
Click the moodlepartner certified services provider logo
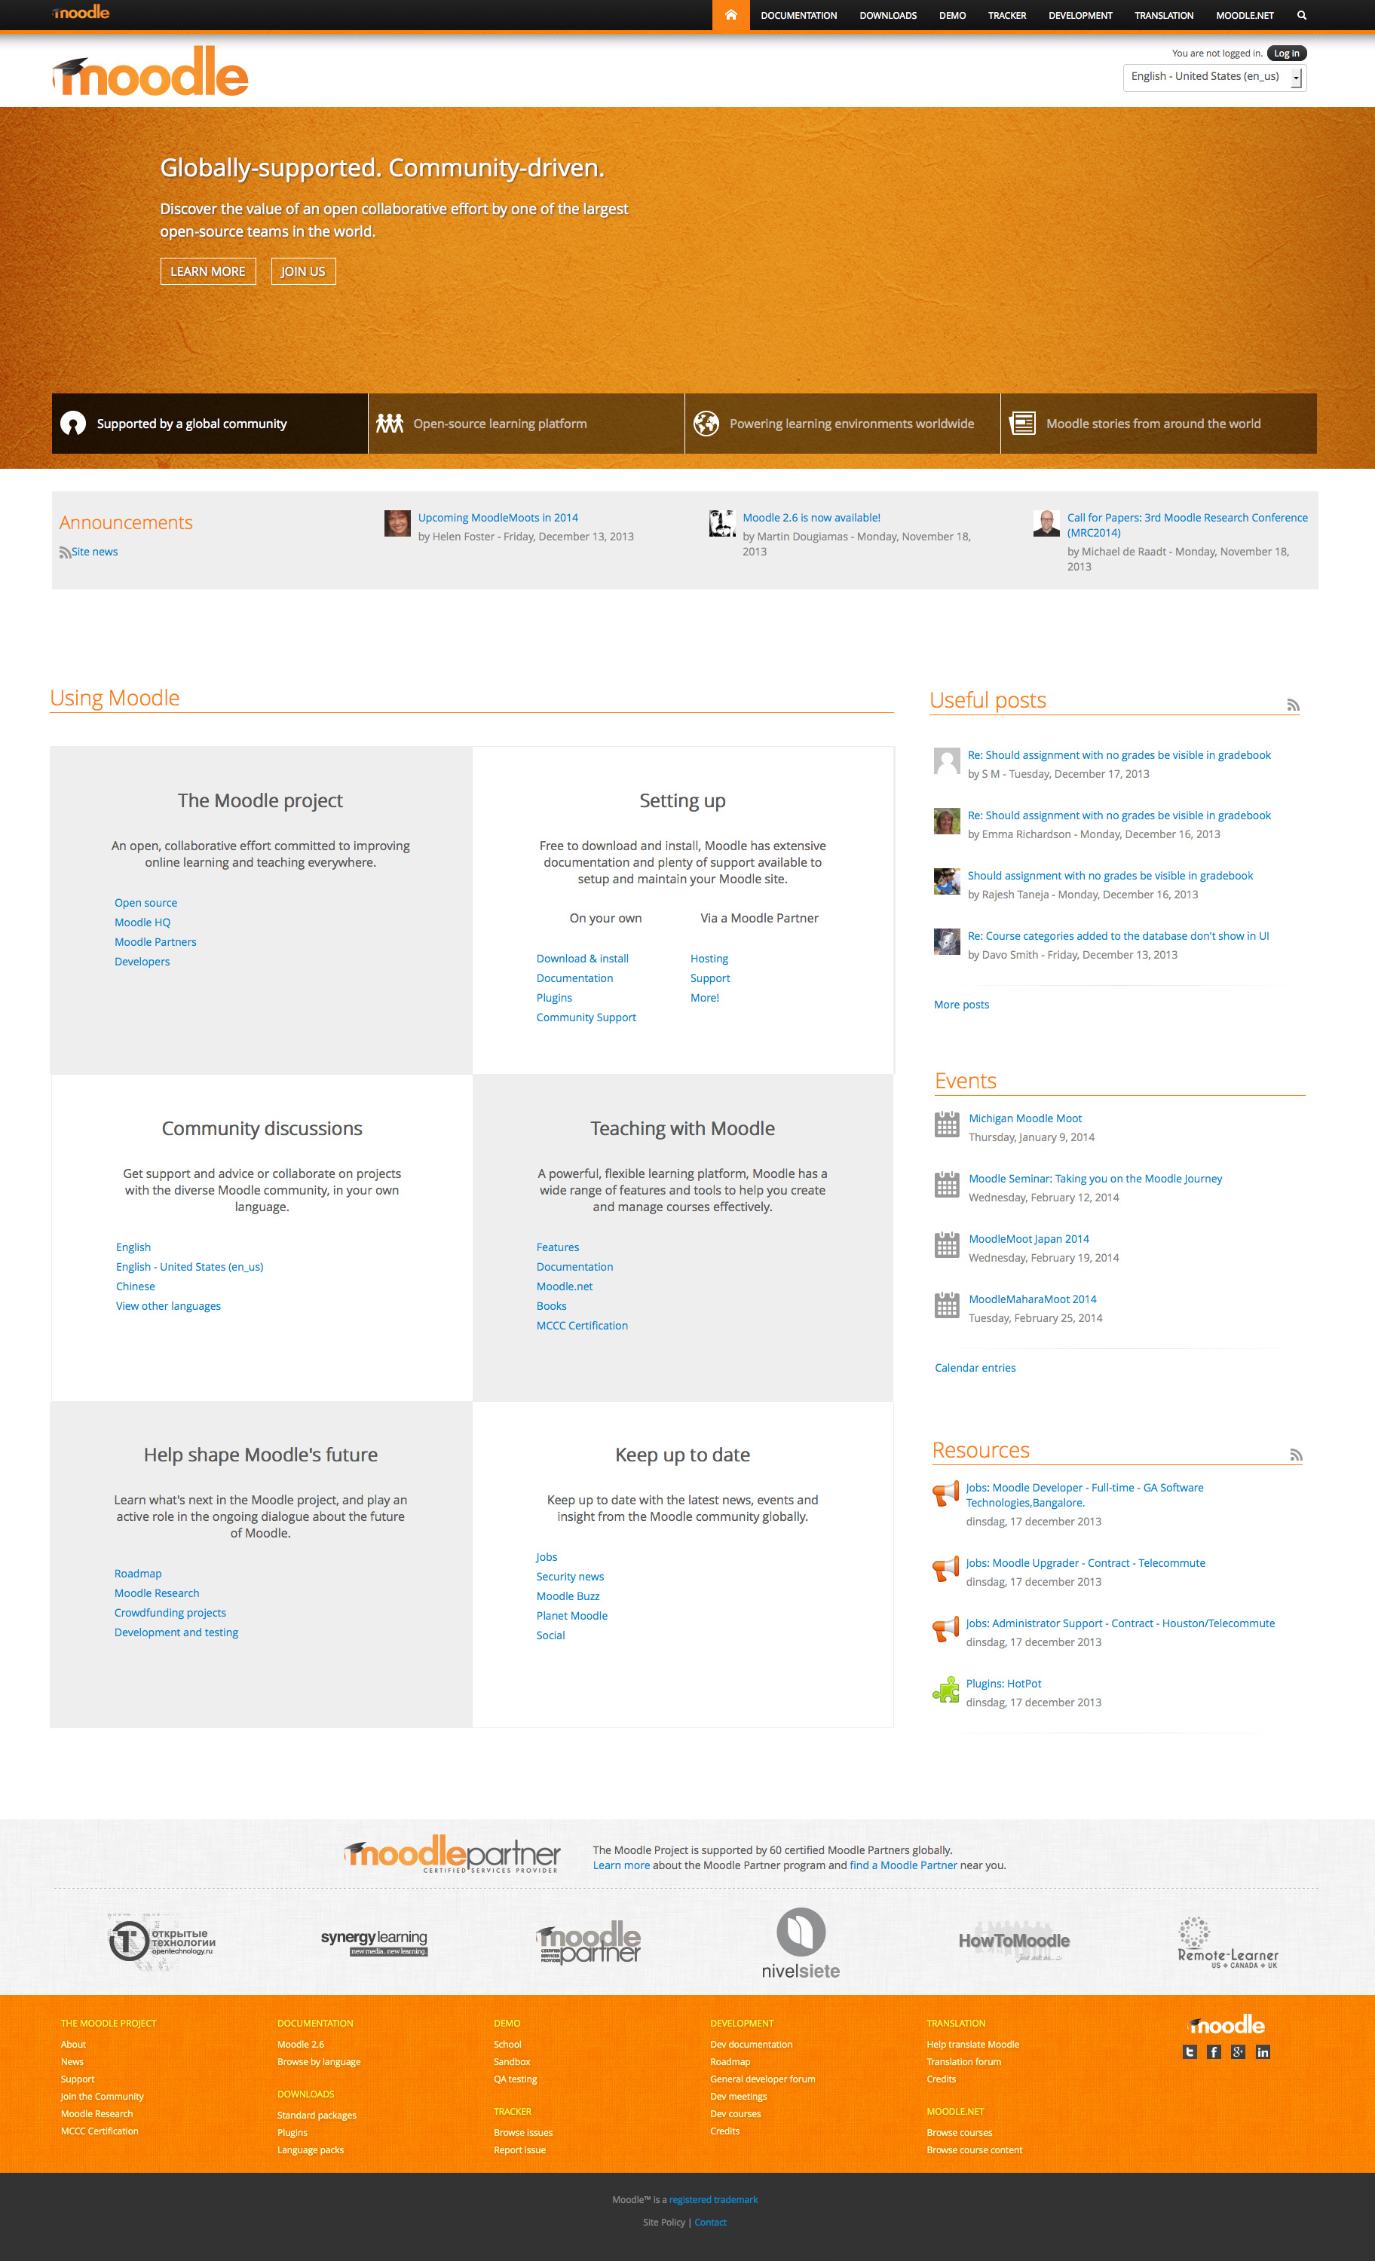452,1855
